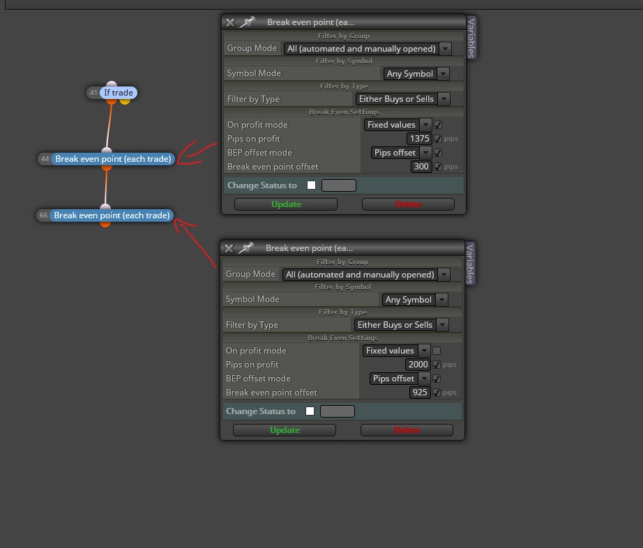Click Update in the lower panel

(x=285, y=430)
